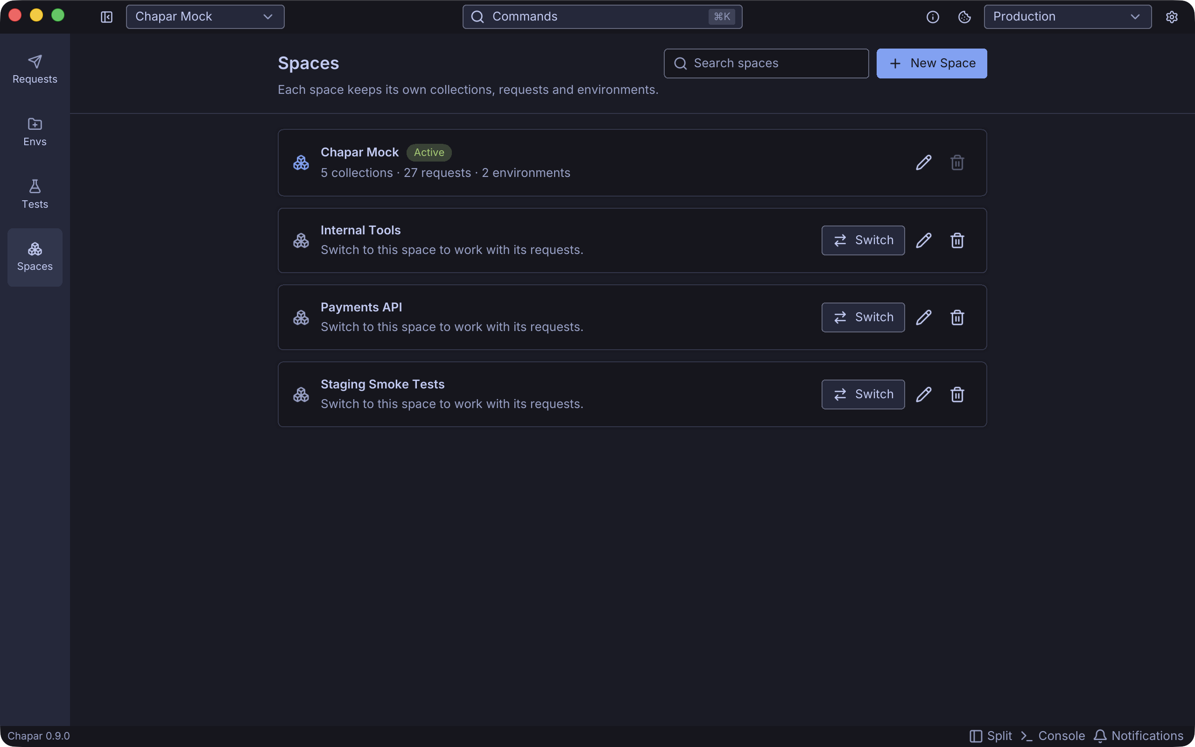Click the Payments API space cube icon
Screen dimensions: 1195x747
(x=301, y=317)
